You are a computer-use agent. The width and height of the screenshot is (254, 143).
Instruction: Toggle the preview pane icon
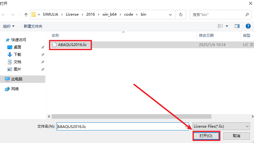point(237,26)
